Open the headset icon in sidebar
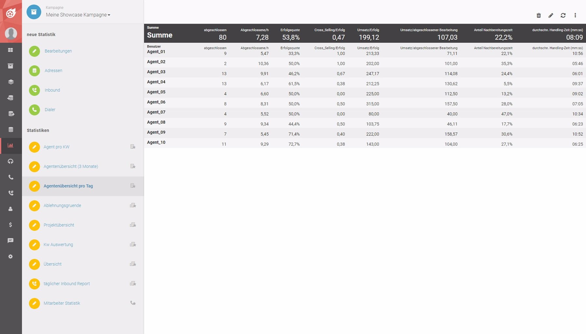This screenshot has width=586, height=334. click(x=10, y=161)
